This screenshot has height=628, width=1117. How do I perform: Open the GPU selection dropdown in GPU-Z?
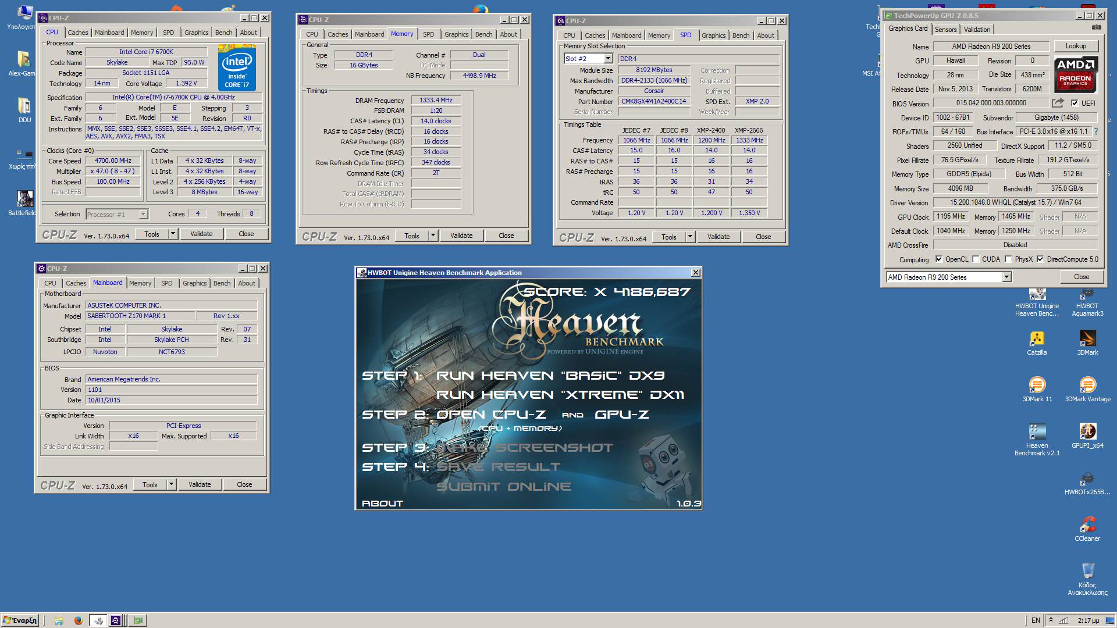[x=1006, y=277]
